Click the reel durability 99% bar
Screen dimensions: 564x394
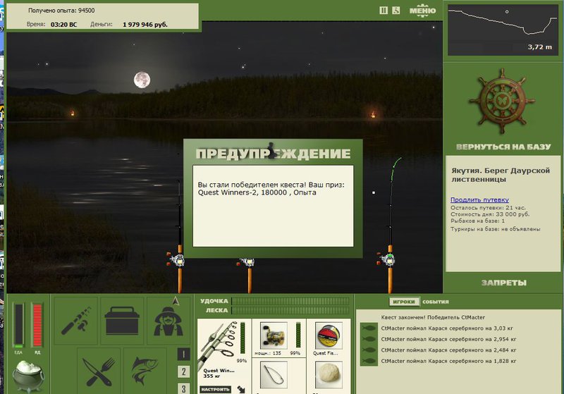pyautogui.click(x=298, y=335)
